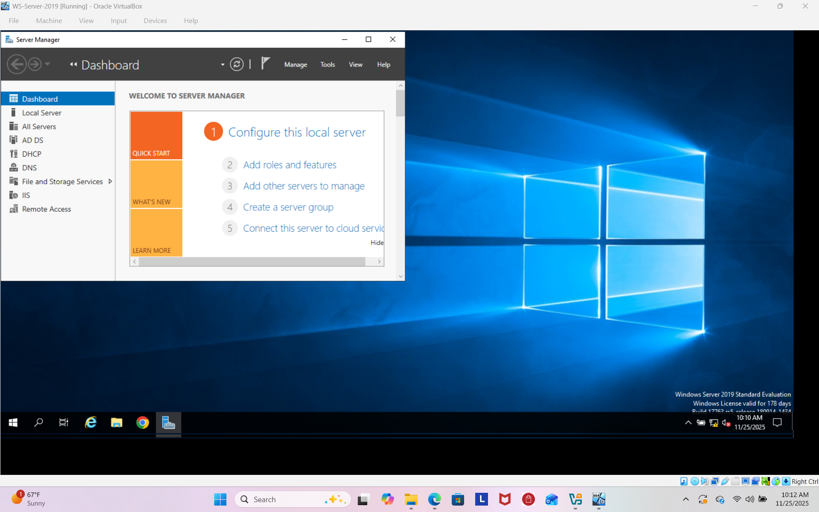Hide the welcome tile

(377, 243)
